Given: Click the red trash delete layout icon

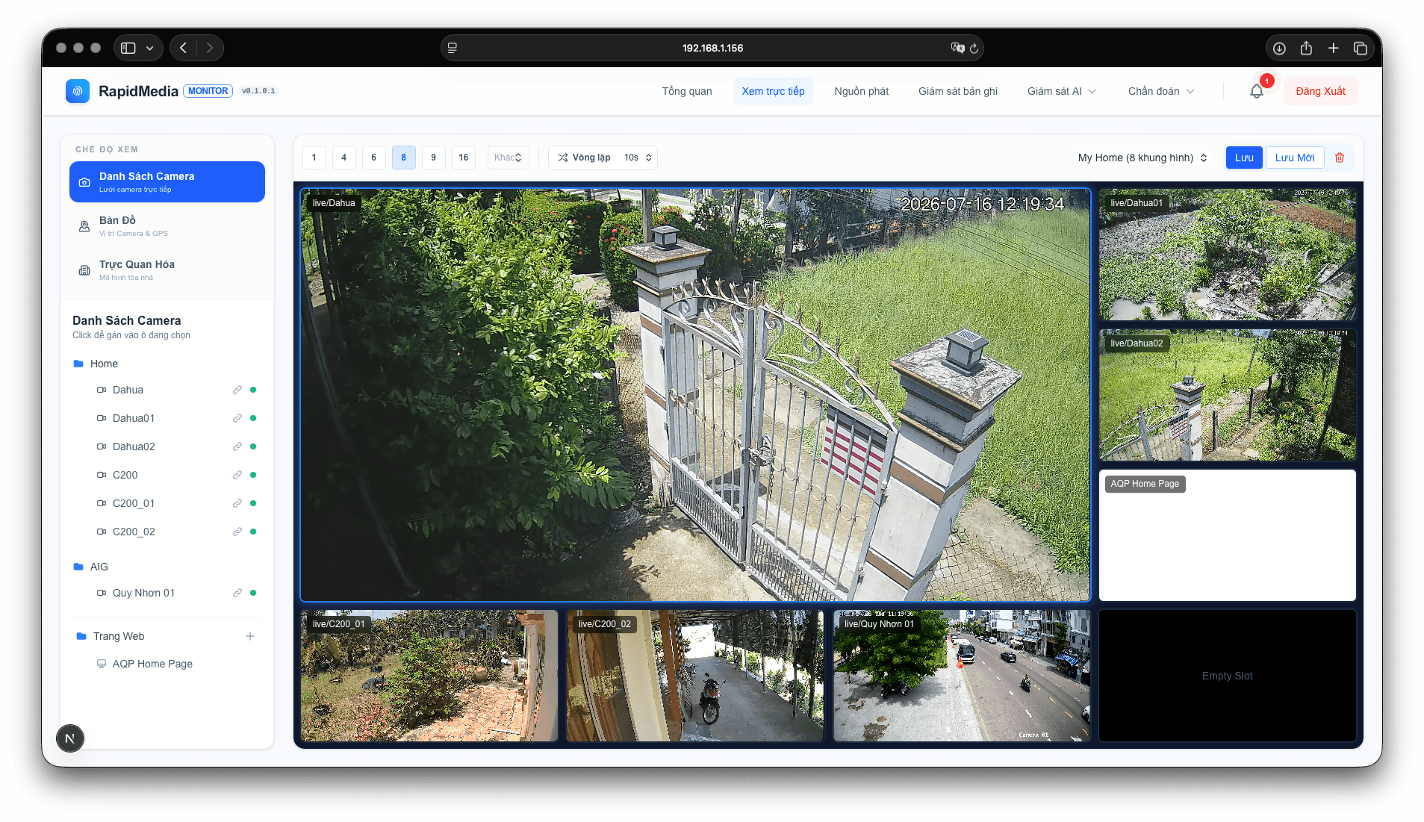Looking at the screenshot, I should [1340, 158].
